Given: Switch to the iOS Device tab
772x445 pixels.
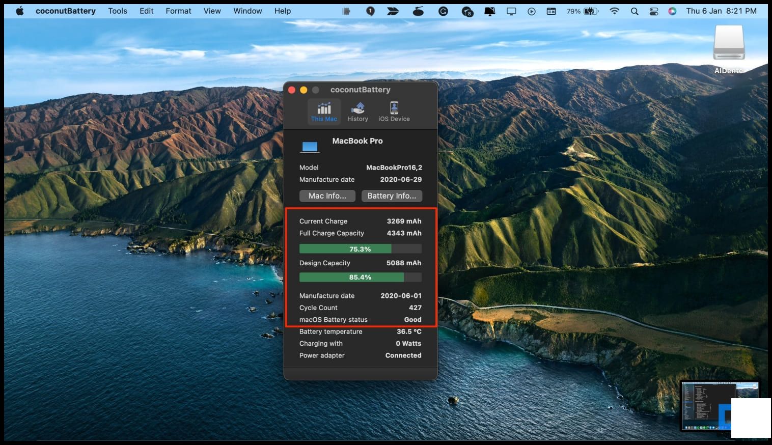Looking at the screenshot, I should [394, 112].
